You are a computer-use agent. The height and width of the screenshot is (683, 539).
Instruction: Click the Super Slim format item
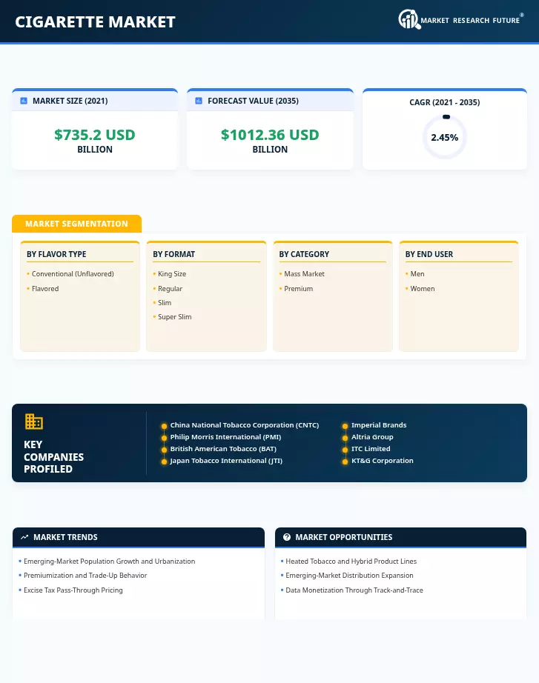pyautogui.click(x=174, y=317)
